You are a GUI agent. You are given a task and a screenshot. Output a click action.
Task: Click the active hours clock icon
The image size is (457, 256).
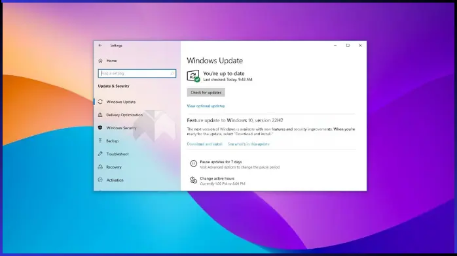pos(193,180)
